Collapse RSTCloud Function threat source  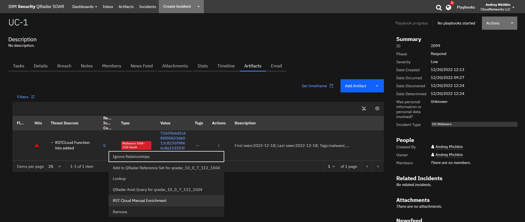(52, 142)
